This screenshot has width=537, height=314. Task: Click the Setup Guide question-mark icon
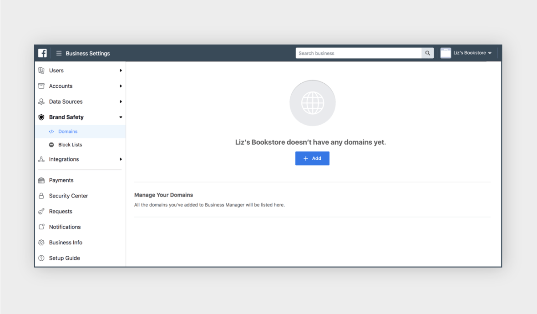coord(41,258)
